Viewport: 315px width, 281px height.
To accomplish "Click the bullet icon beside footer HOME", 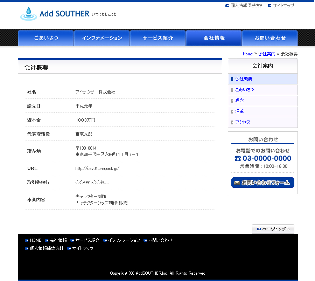I will 27,240.
